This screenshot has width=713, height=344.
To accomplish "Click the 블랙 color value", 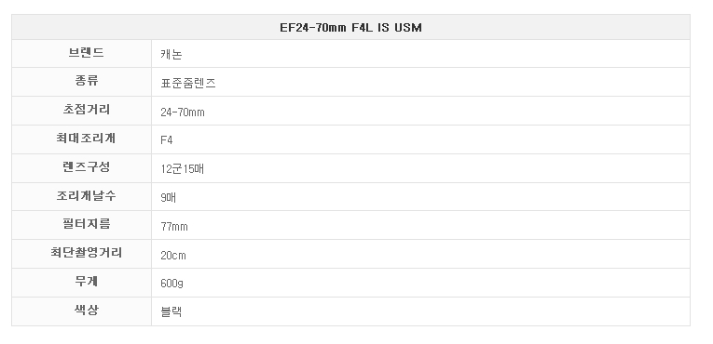I will (x=171, y=311).
